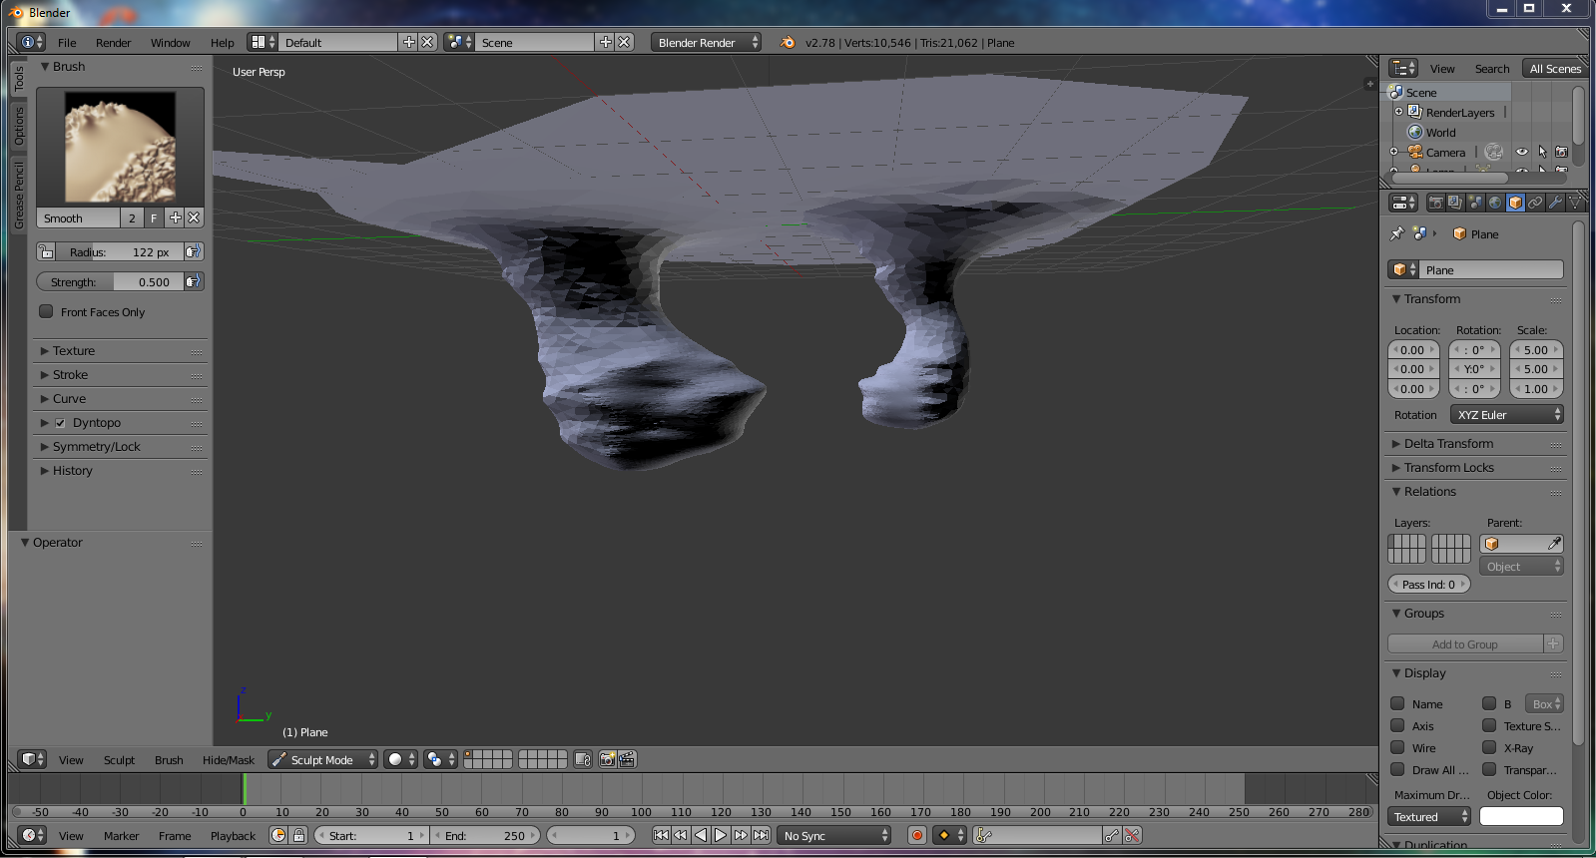The width and height of the screenshot is (1596, 858).
Task: Click the OpenGL render image camera icon
Action: pos(607,759)
